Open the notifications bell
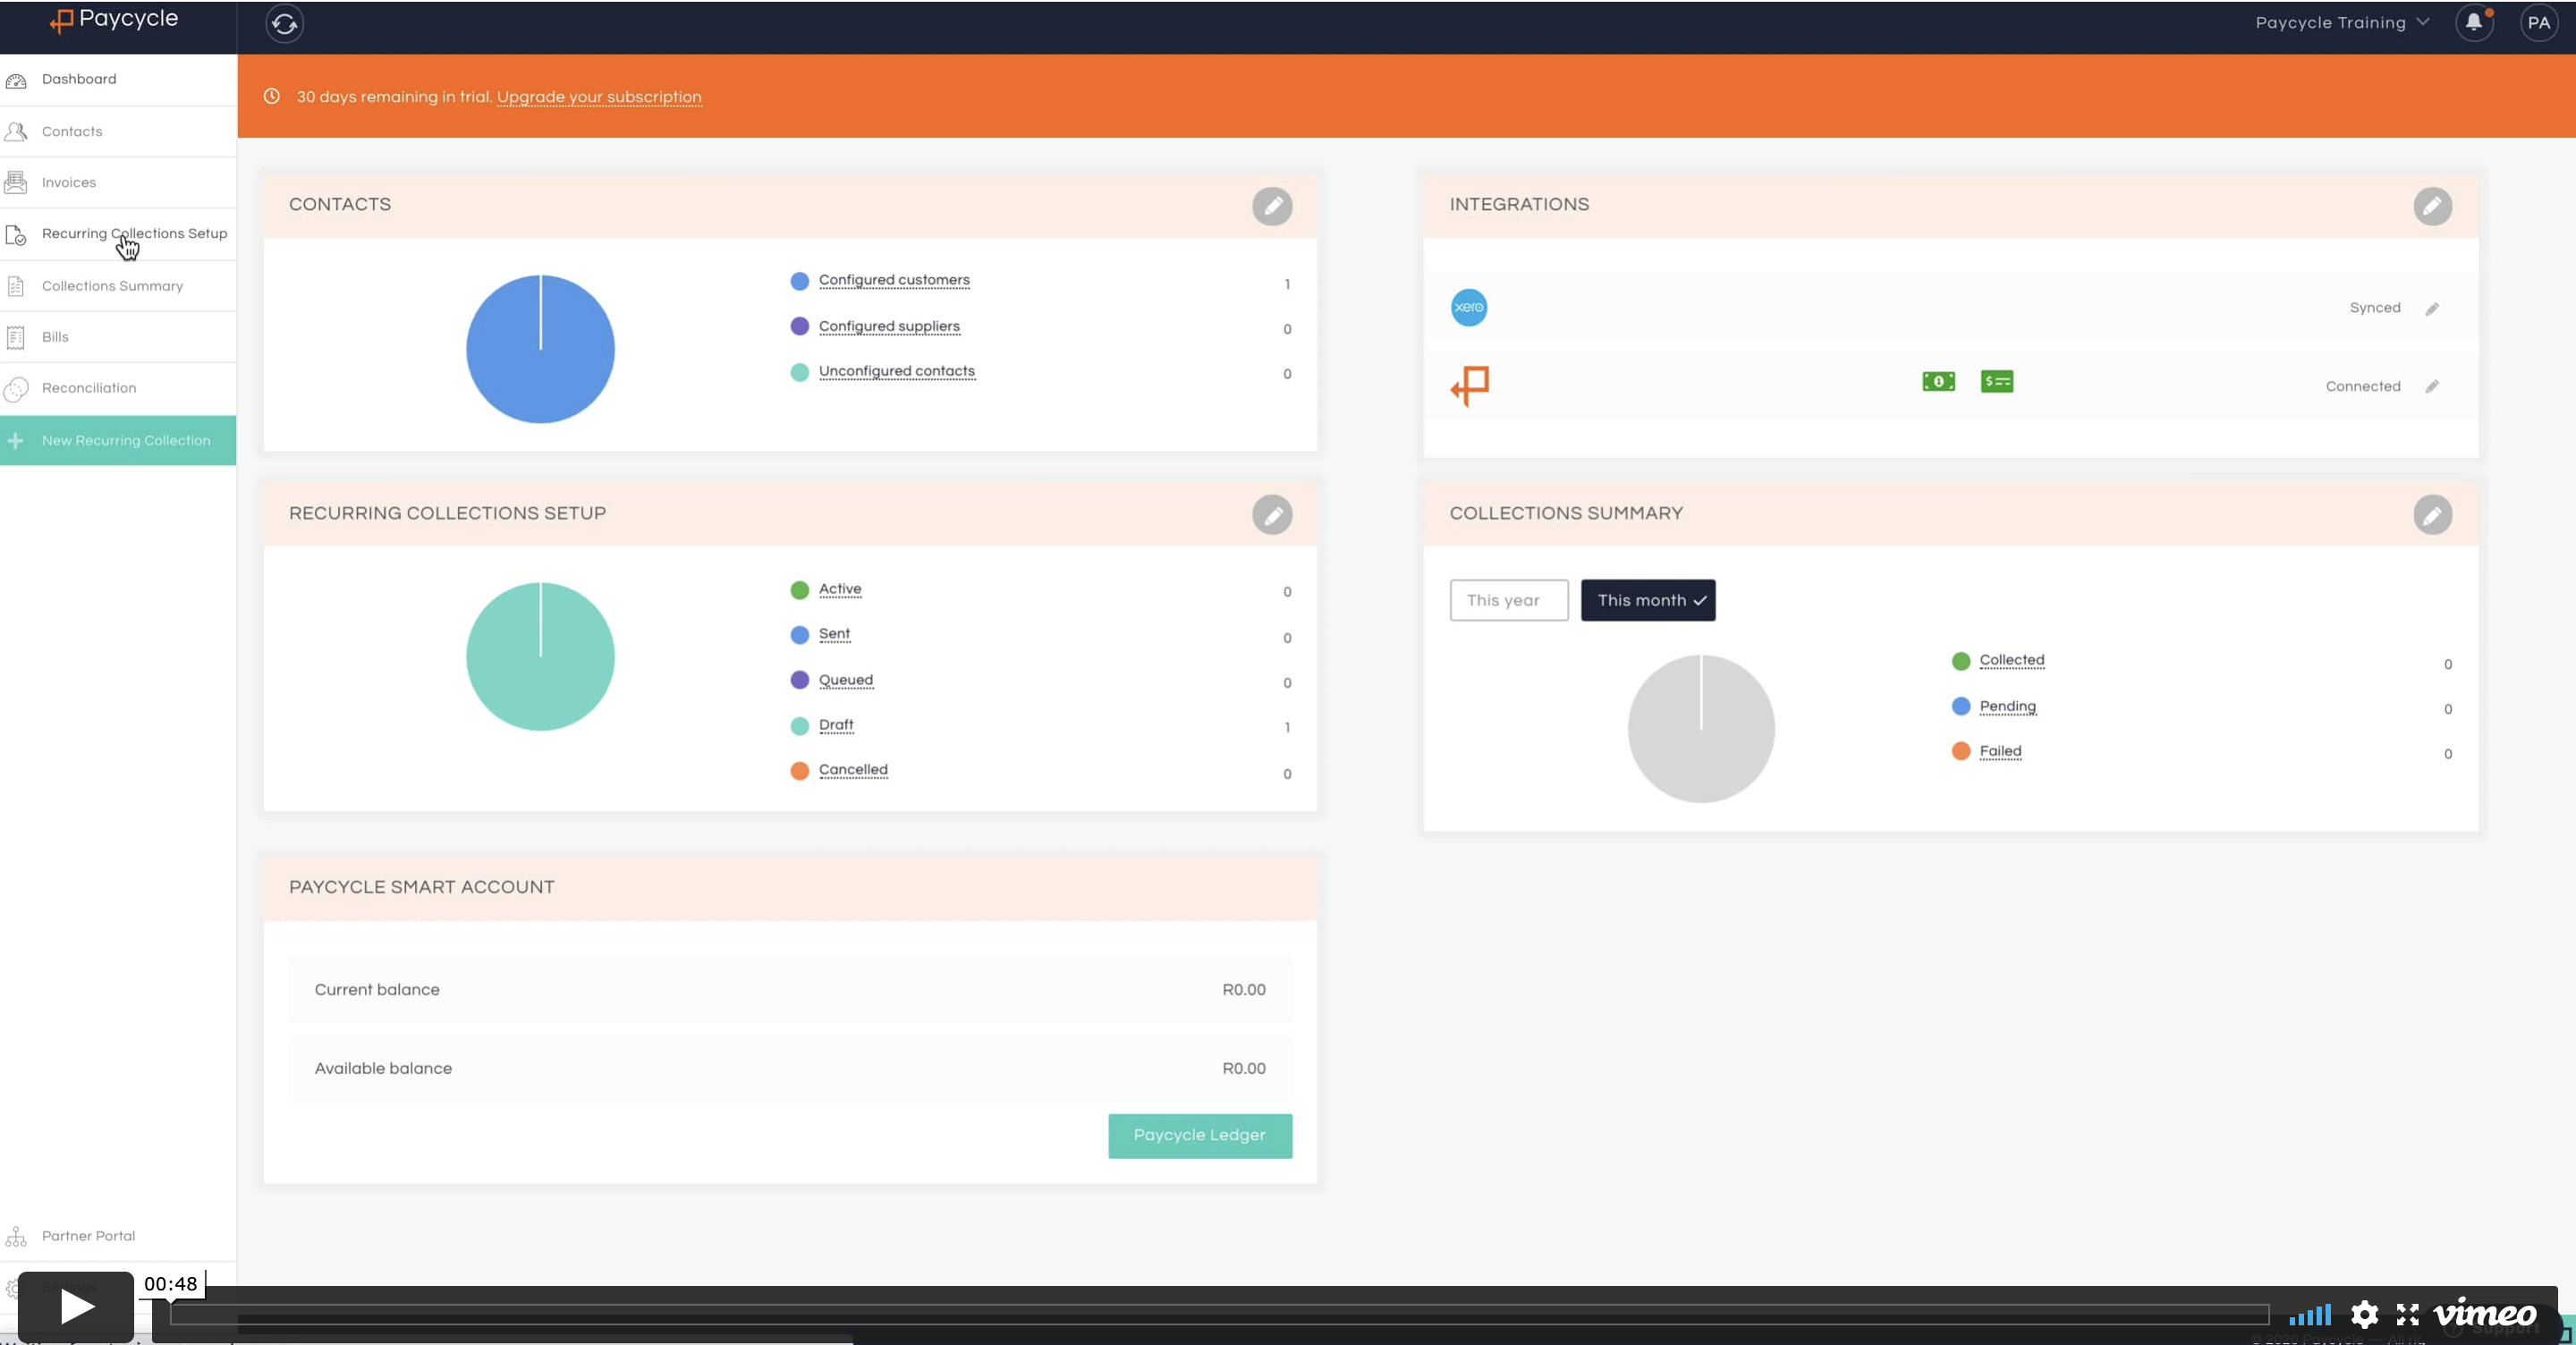Viewport: 2576px width, 1345px height. [x=2473, y=23]
